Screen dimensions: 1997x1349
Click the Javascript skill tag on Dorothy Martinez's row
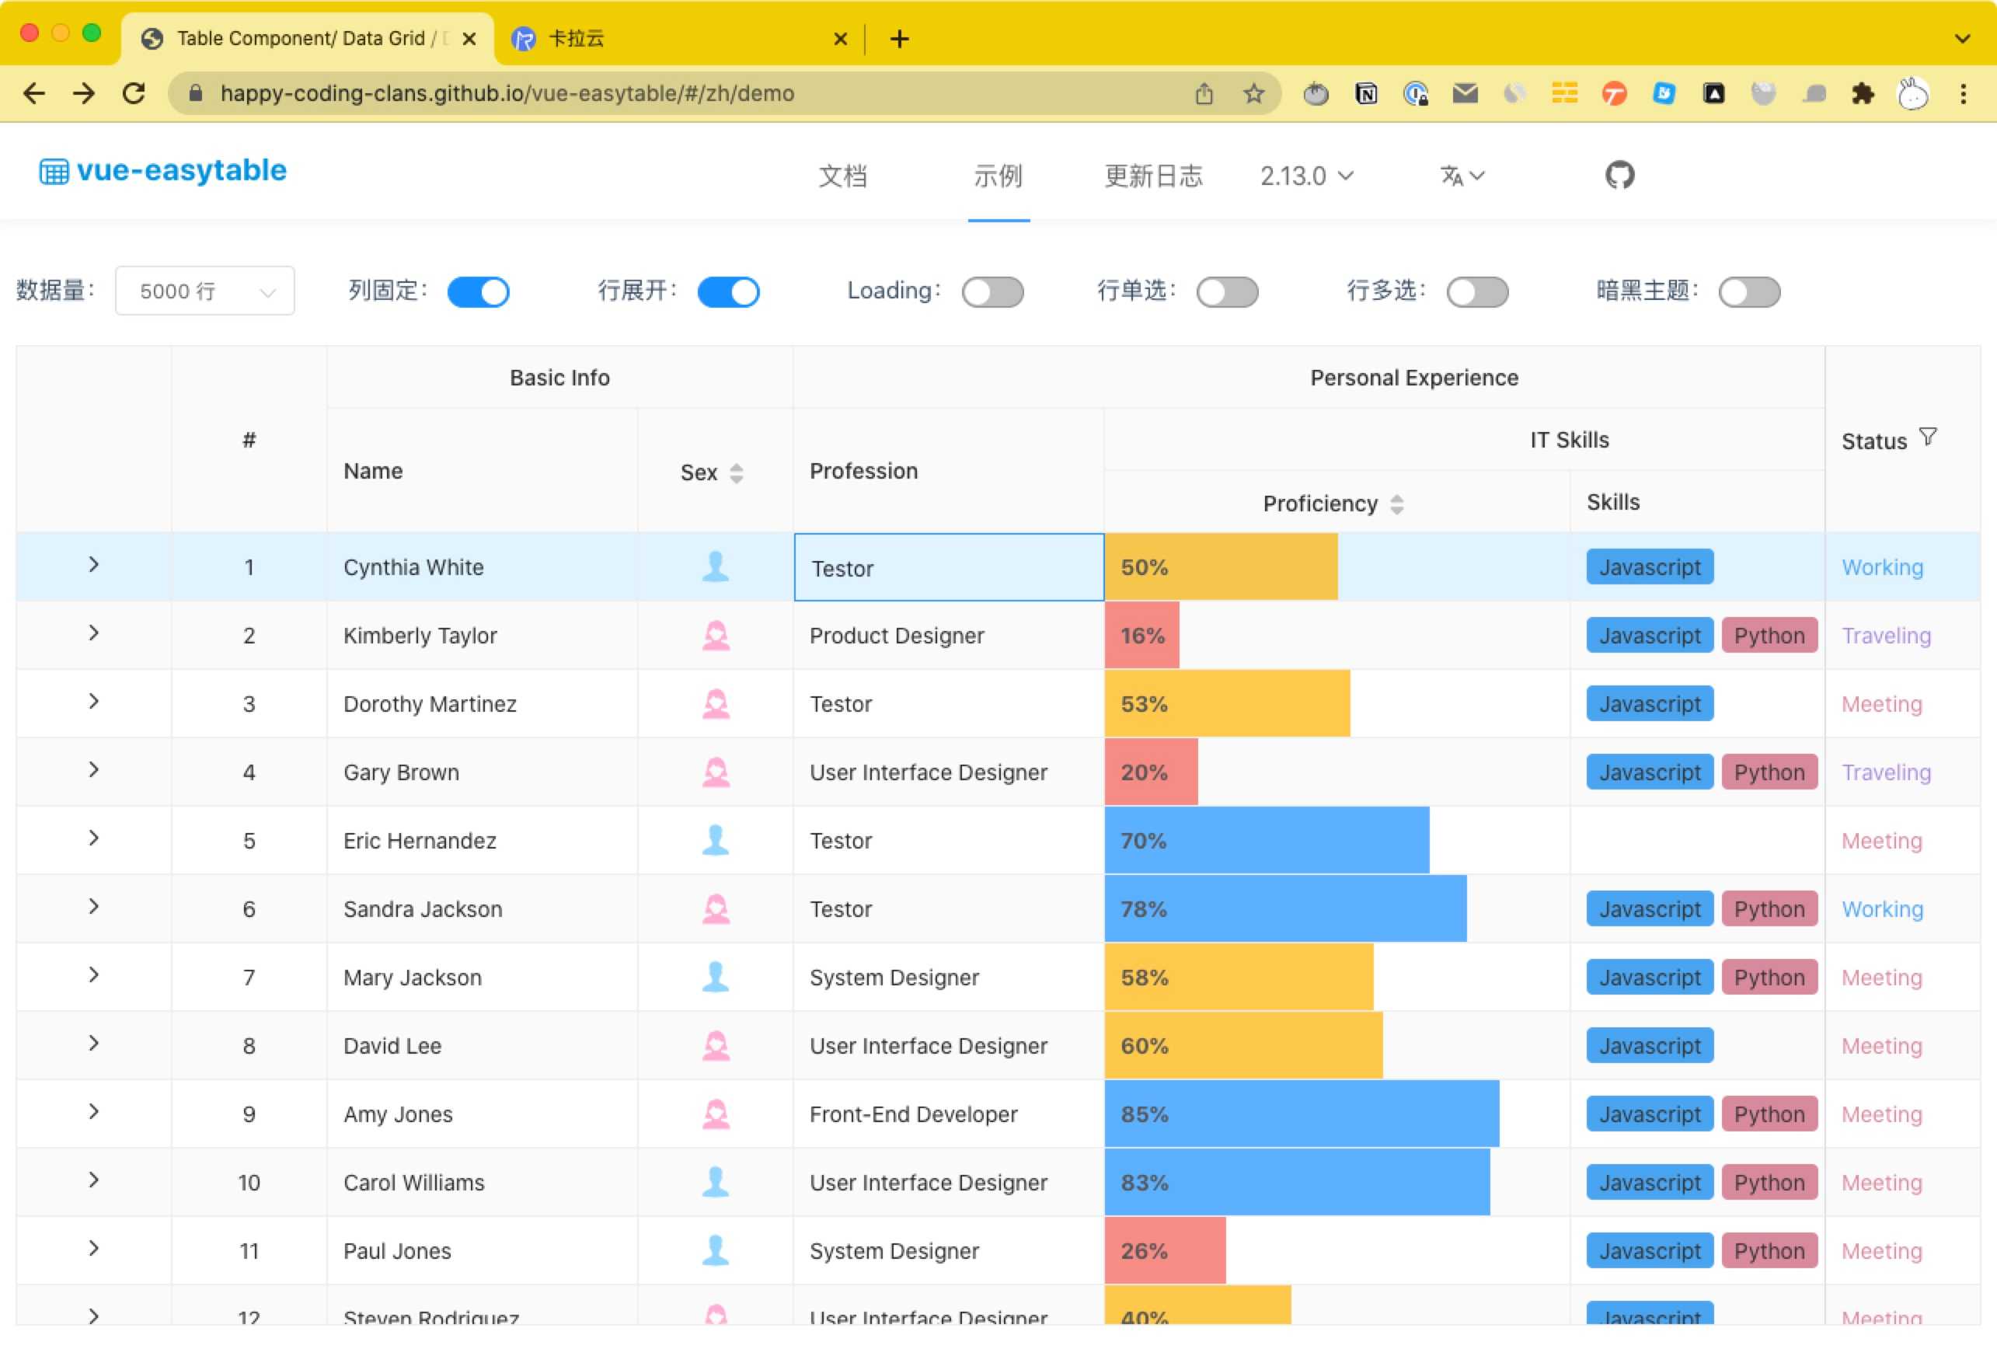1649,702
